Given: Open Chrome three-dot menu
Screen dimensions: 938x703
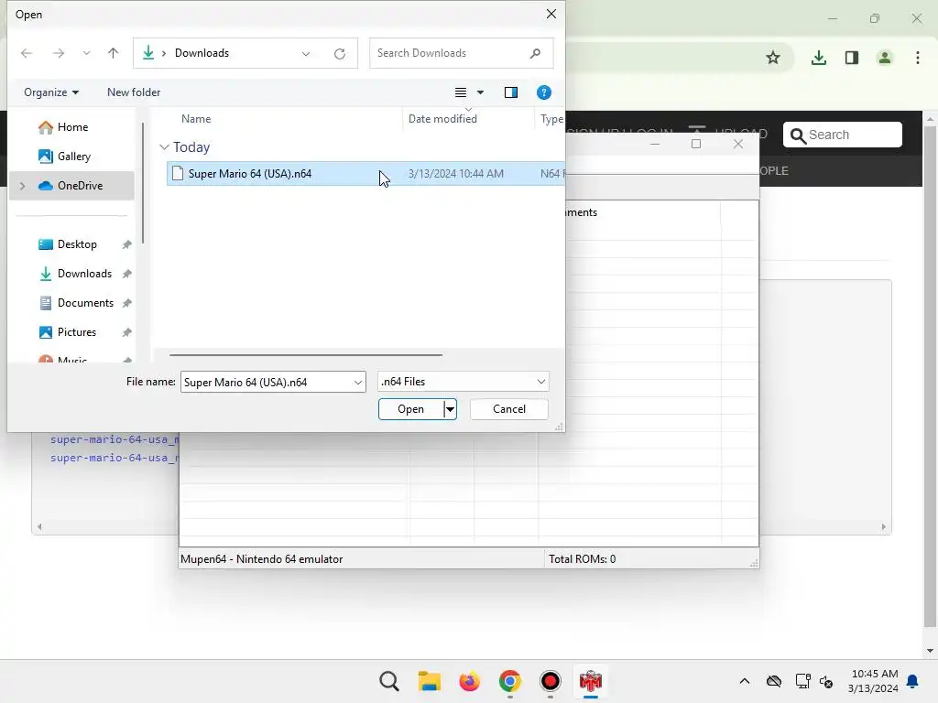Looking at the screenshot, I should click(x=918, y=58).
